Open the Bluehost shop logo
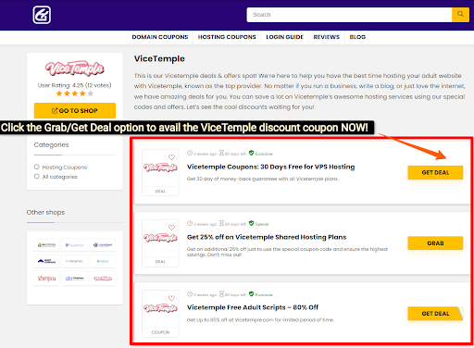The height and width of the screenshot is (348, 474). point(75,245)
